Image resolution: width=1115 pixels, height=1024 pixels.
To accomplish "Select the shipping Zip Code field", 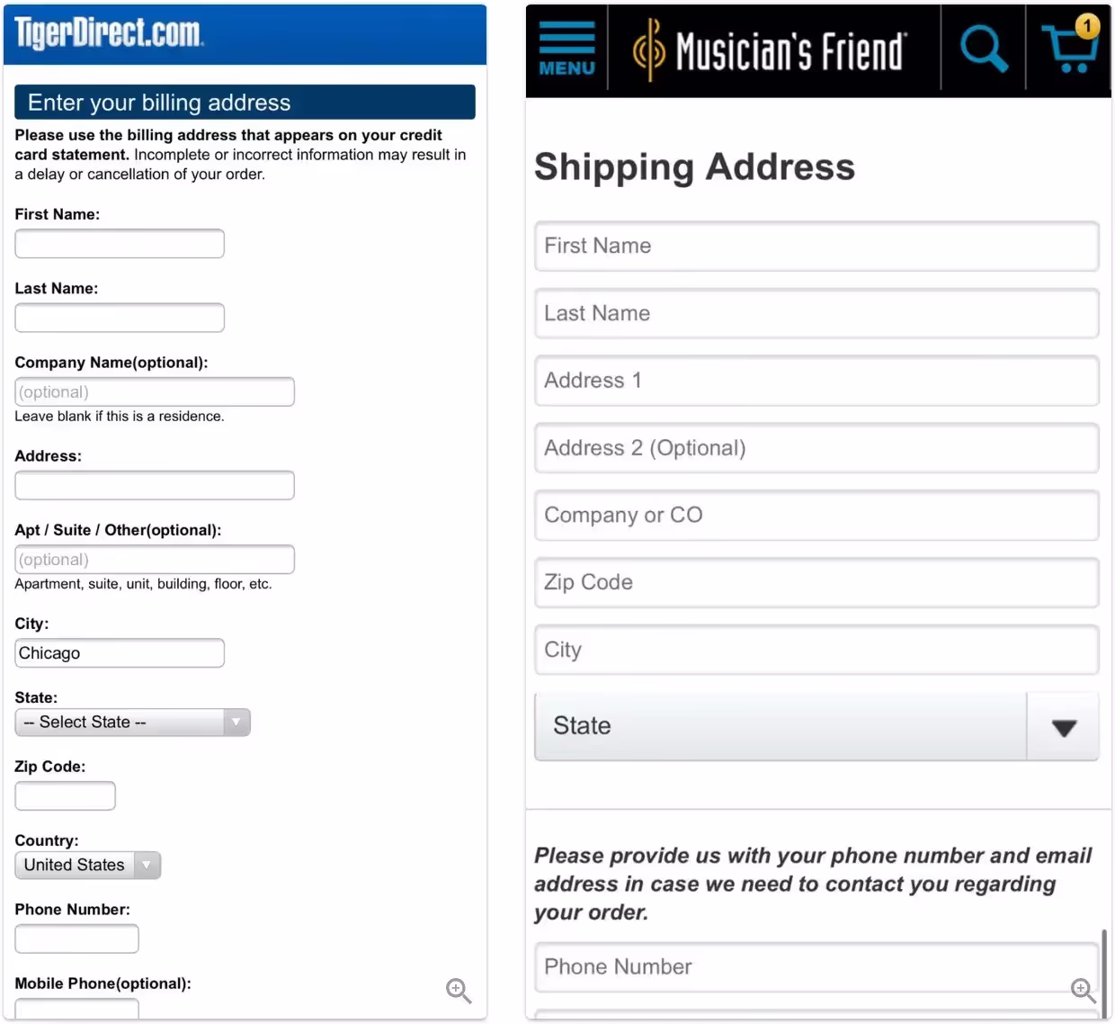I will tap(816, 583).
